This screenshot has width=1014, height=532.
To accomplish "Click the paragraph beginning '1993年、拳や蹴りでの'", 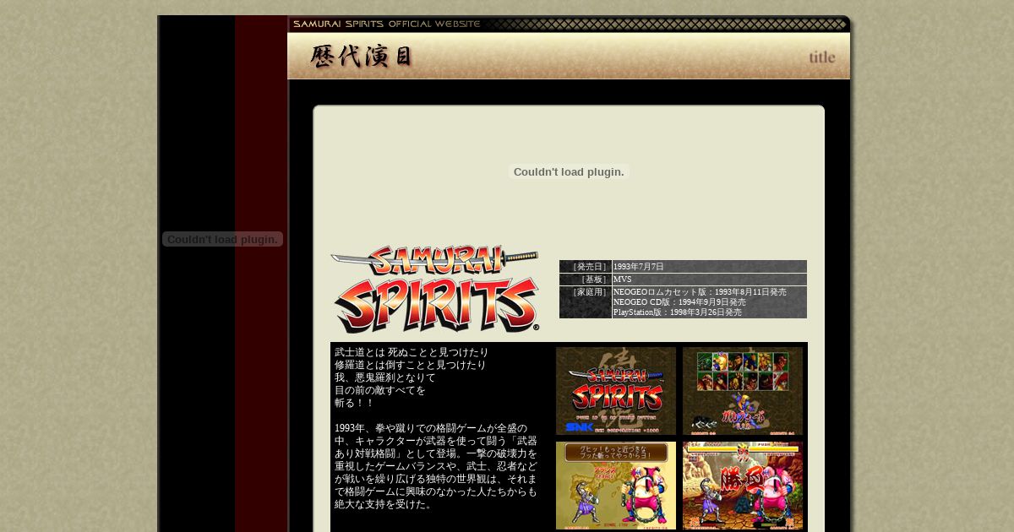I will [x=436, y=466].
